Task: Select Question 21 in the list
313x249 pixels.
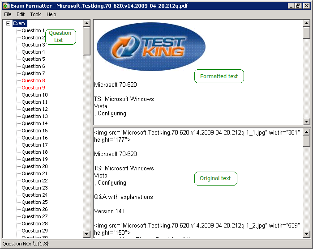Action: click(x=35, y=173)
